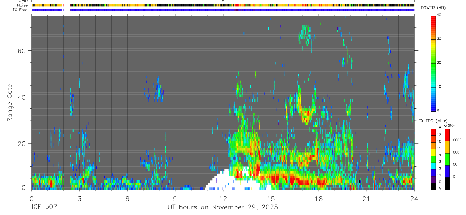Pick the green 13–14 MHz TX FRQ segment

click(433, 159)
